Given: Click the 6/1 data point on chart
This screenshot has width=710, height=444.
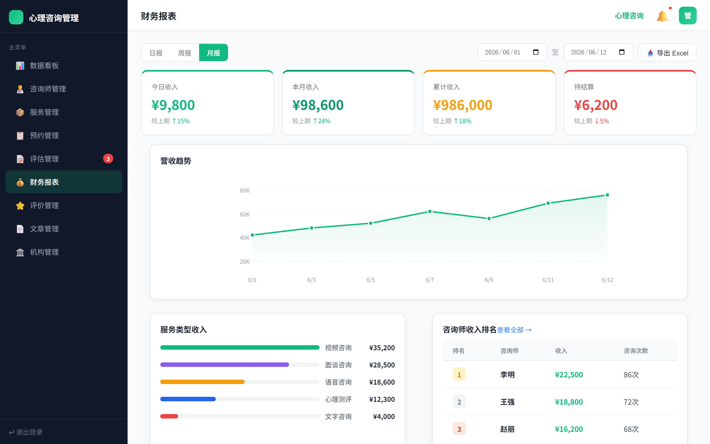Looking at the screenshot, I should 252,235.
